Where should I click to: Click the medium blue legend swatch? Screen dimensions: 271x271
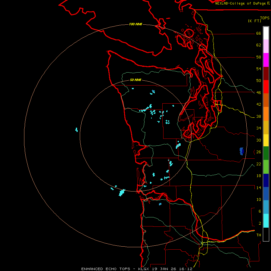pyautogui.click(x=266, y=194)
